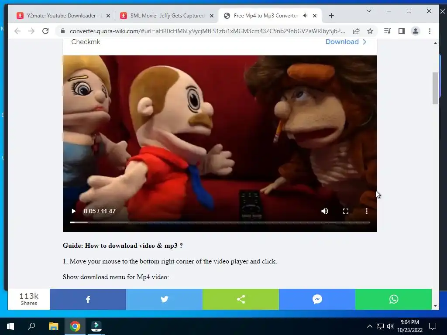
Task: Enter fullscreen mode on the video
Action: pyautogui.click(x=346, y=211)
